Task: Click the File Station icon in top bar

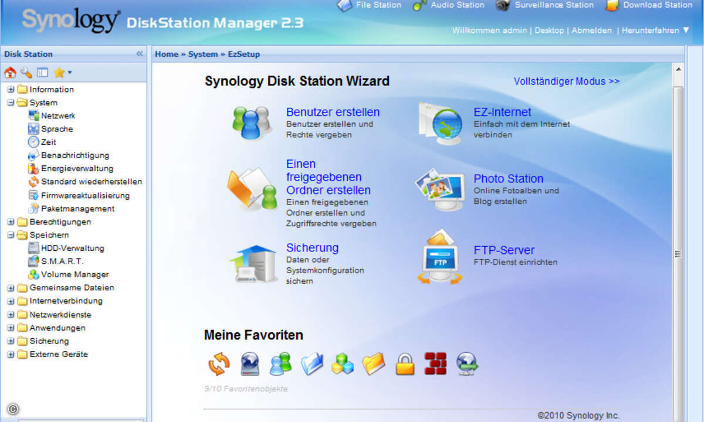Action: click(x=344, y=5)
